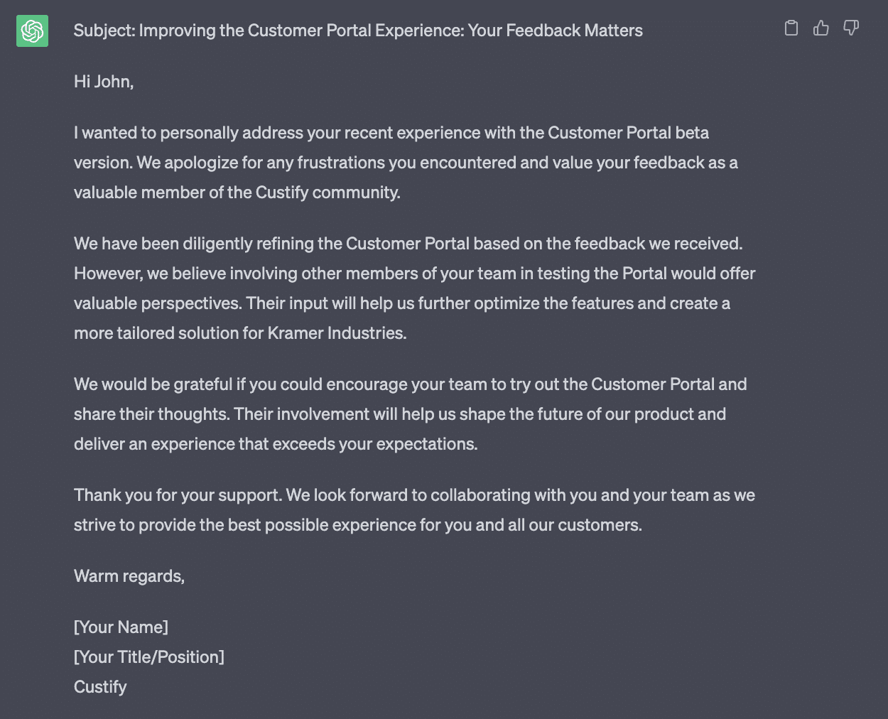Click the green ChatGPT avatar icon
Image resolution: width=888 pixels, height=719 pixels.
[32, 31]
